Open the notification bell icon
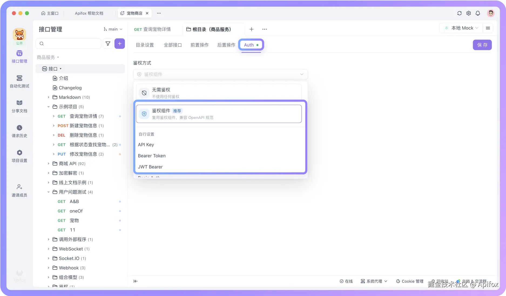 coord(478,13)
